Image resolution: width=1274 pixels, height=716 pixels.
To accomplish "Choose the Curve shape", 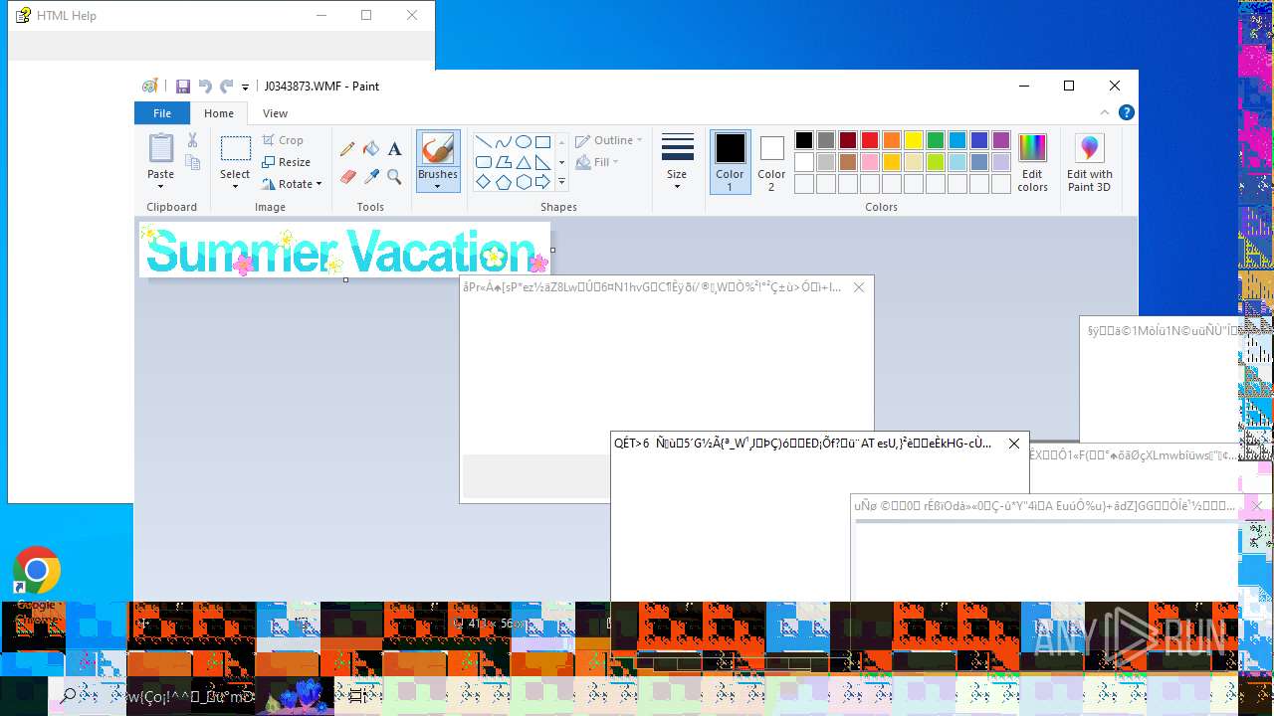I will pyautogui.click(x=504, y=141).
